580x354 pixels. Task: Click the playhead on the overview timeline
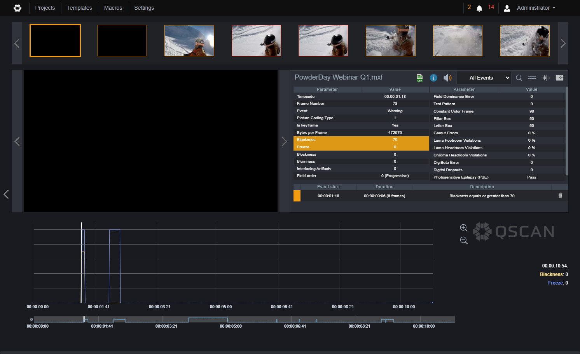click(x=84, y=319)
